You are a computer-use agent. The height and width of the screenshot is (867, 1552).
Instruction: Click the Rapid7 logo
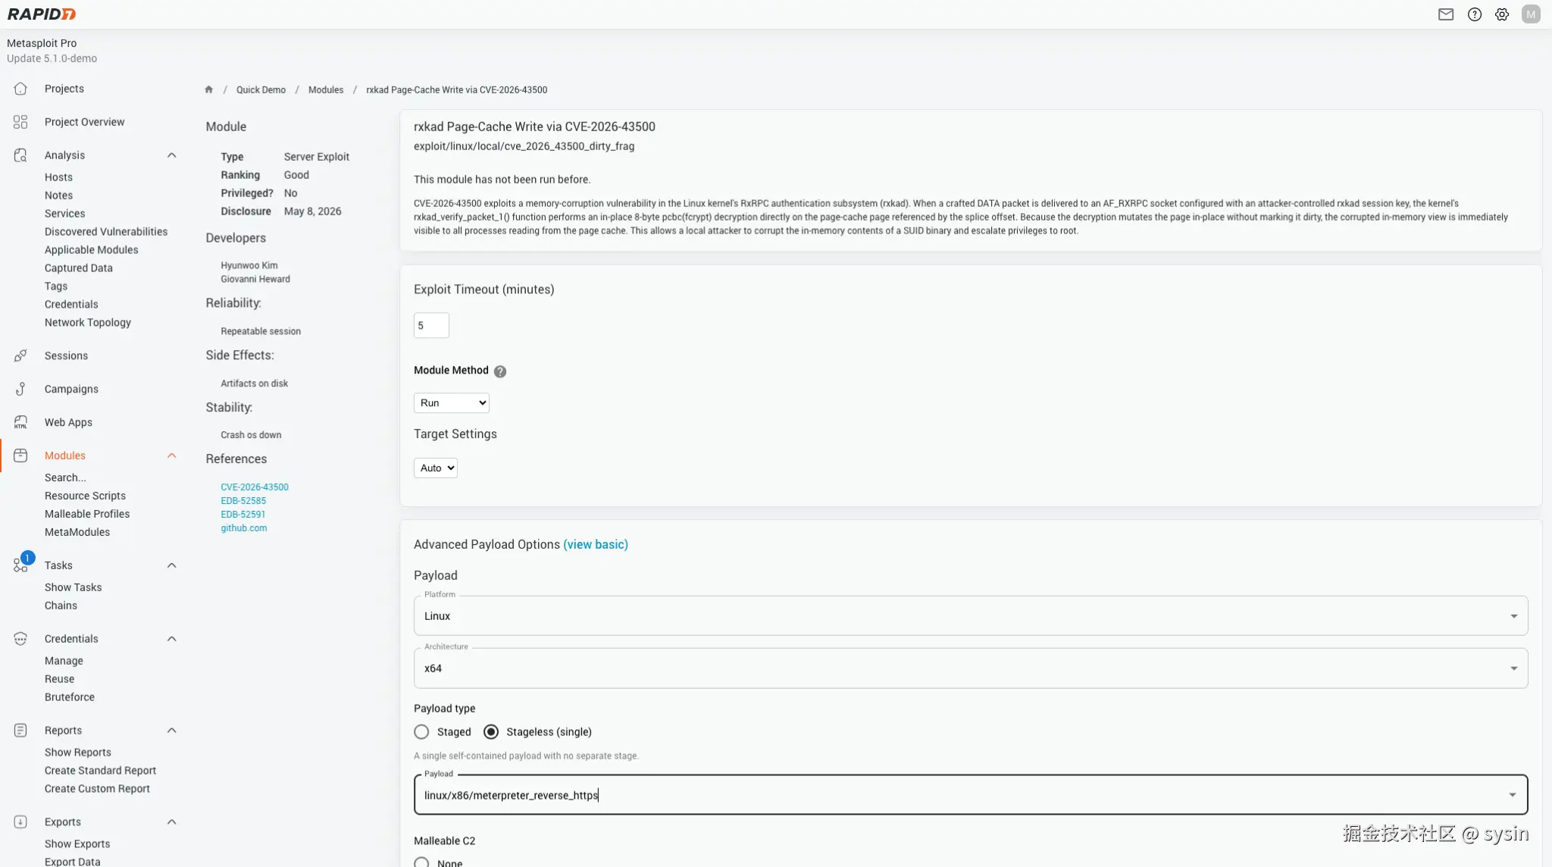pyautogui.click(x=42, y=14)
